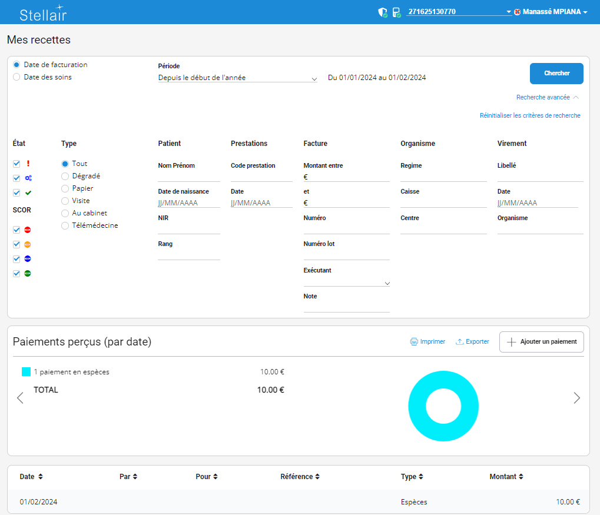600x515 pixels.
Task: Click the shield status icon in header
Action: tap(382, 12)
